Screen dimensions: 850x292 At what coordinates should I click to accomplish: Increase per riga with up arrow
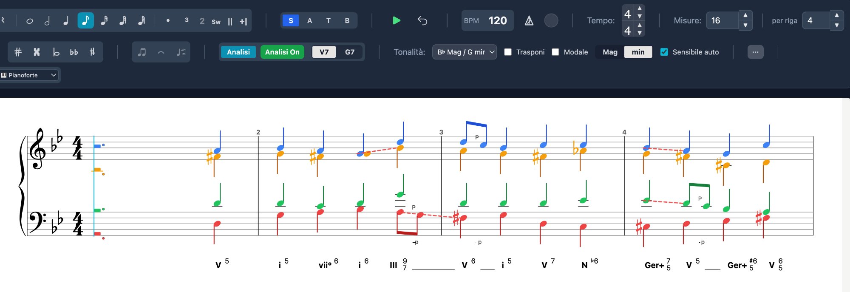(x=837, y=15)
